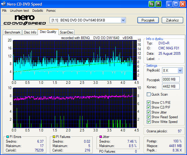Image resolution: width=187 pixels, height=155 pixels.
Task: Click Jitter average 7.46 %
Action: tap(132, 141)
